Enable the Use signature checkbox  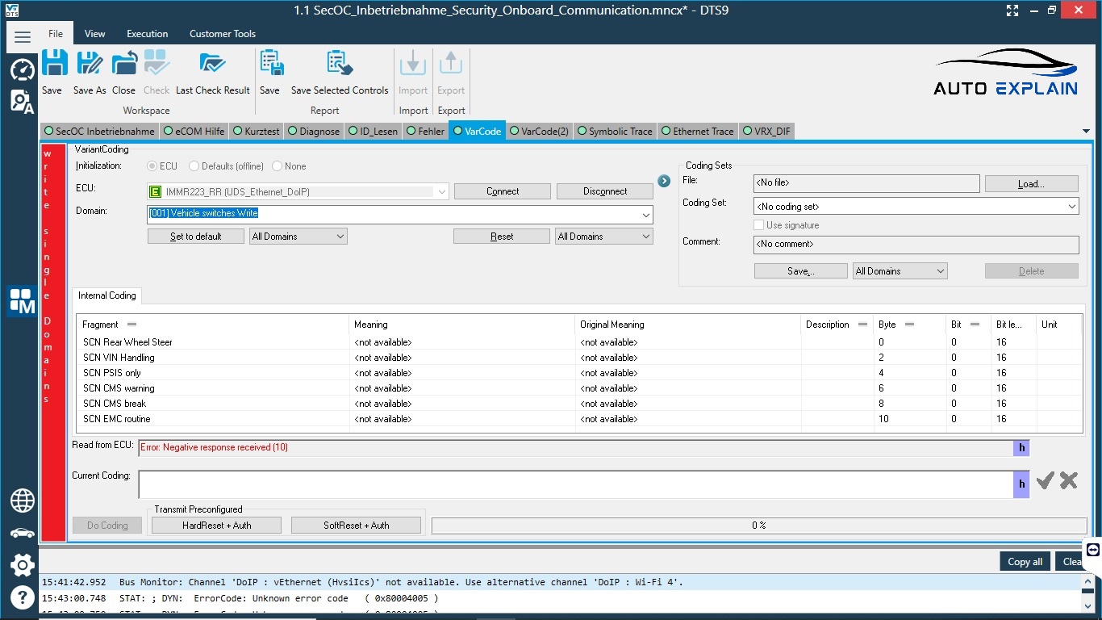point(758,225)
